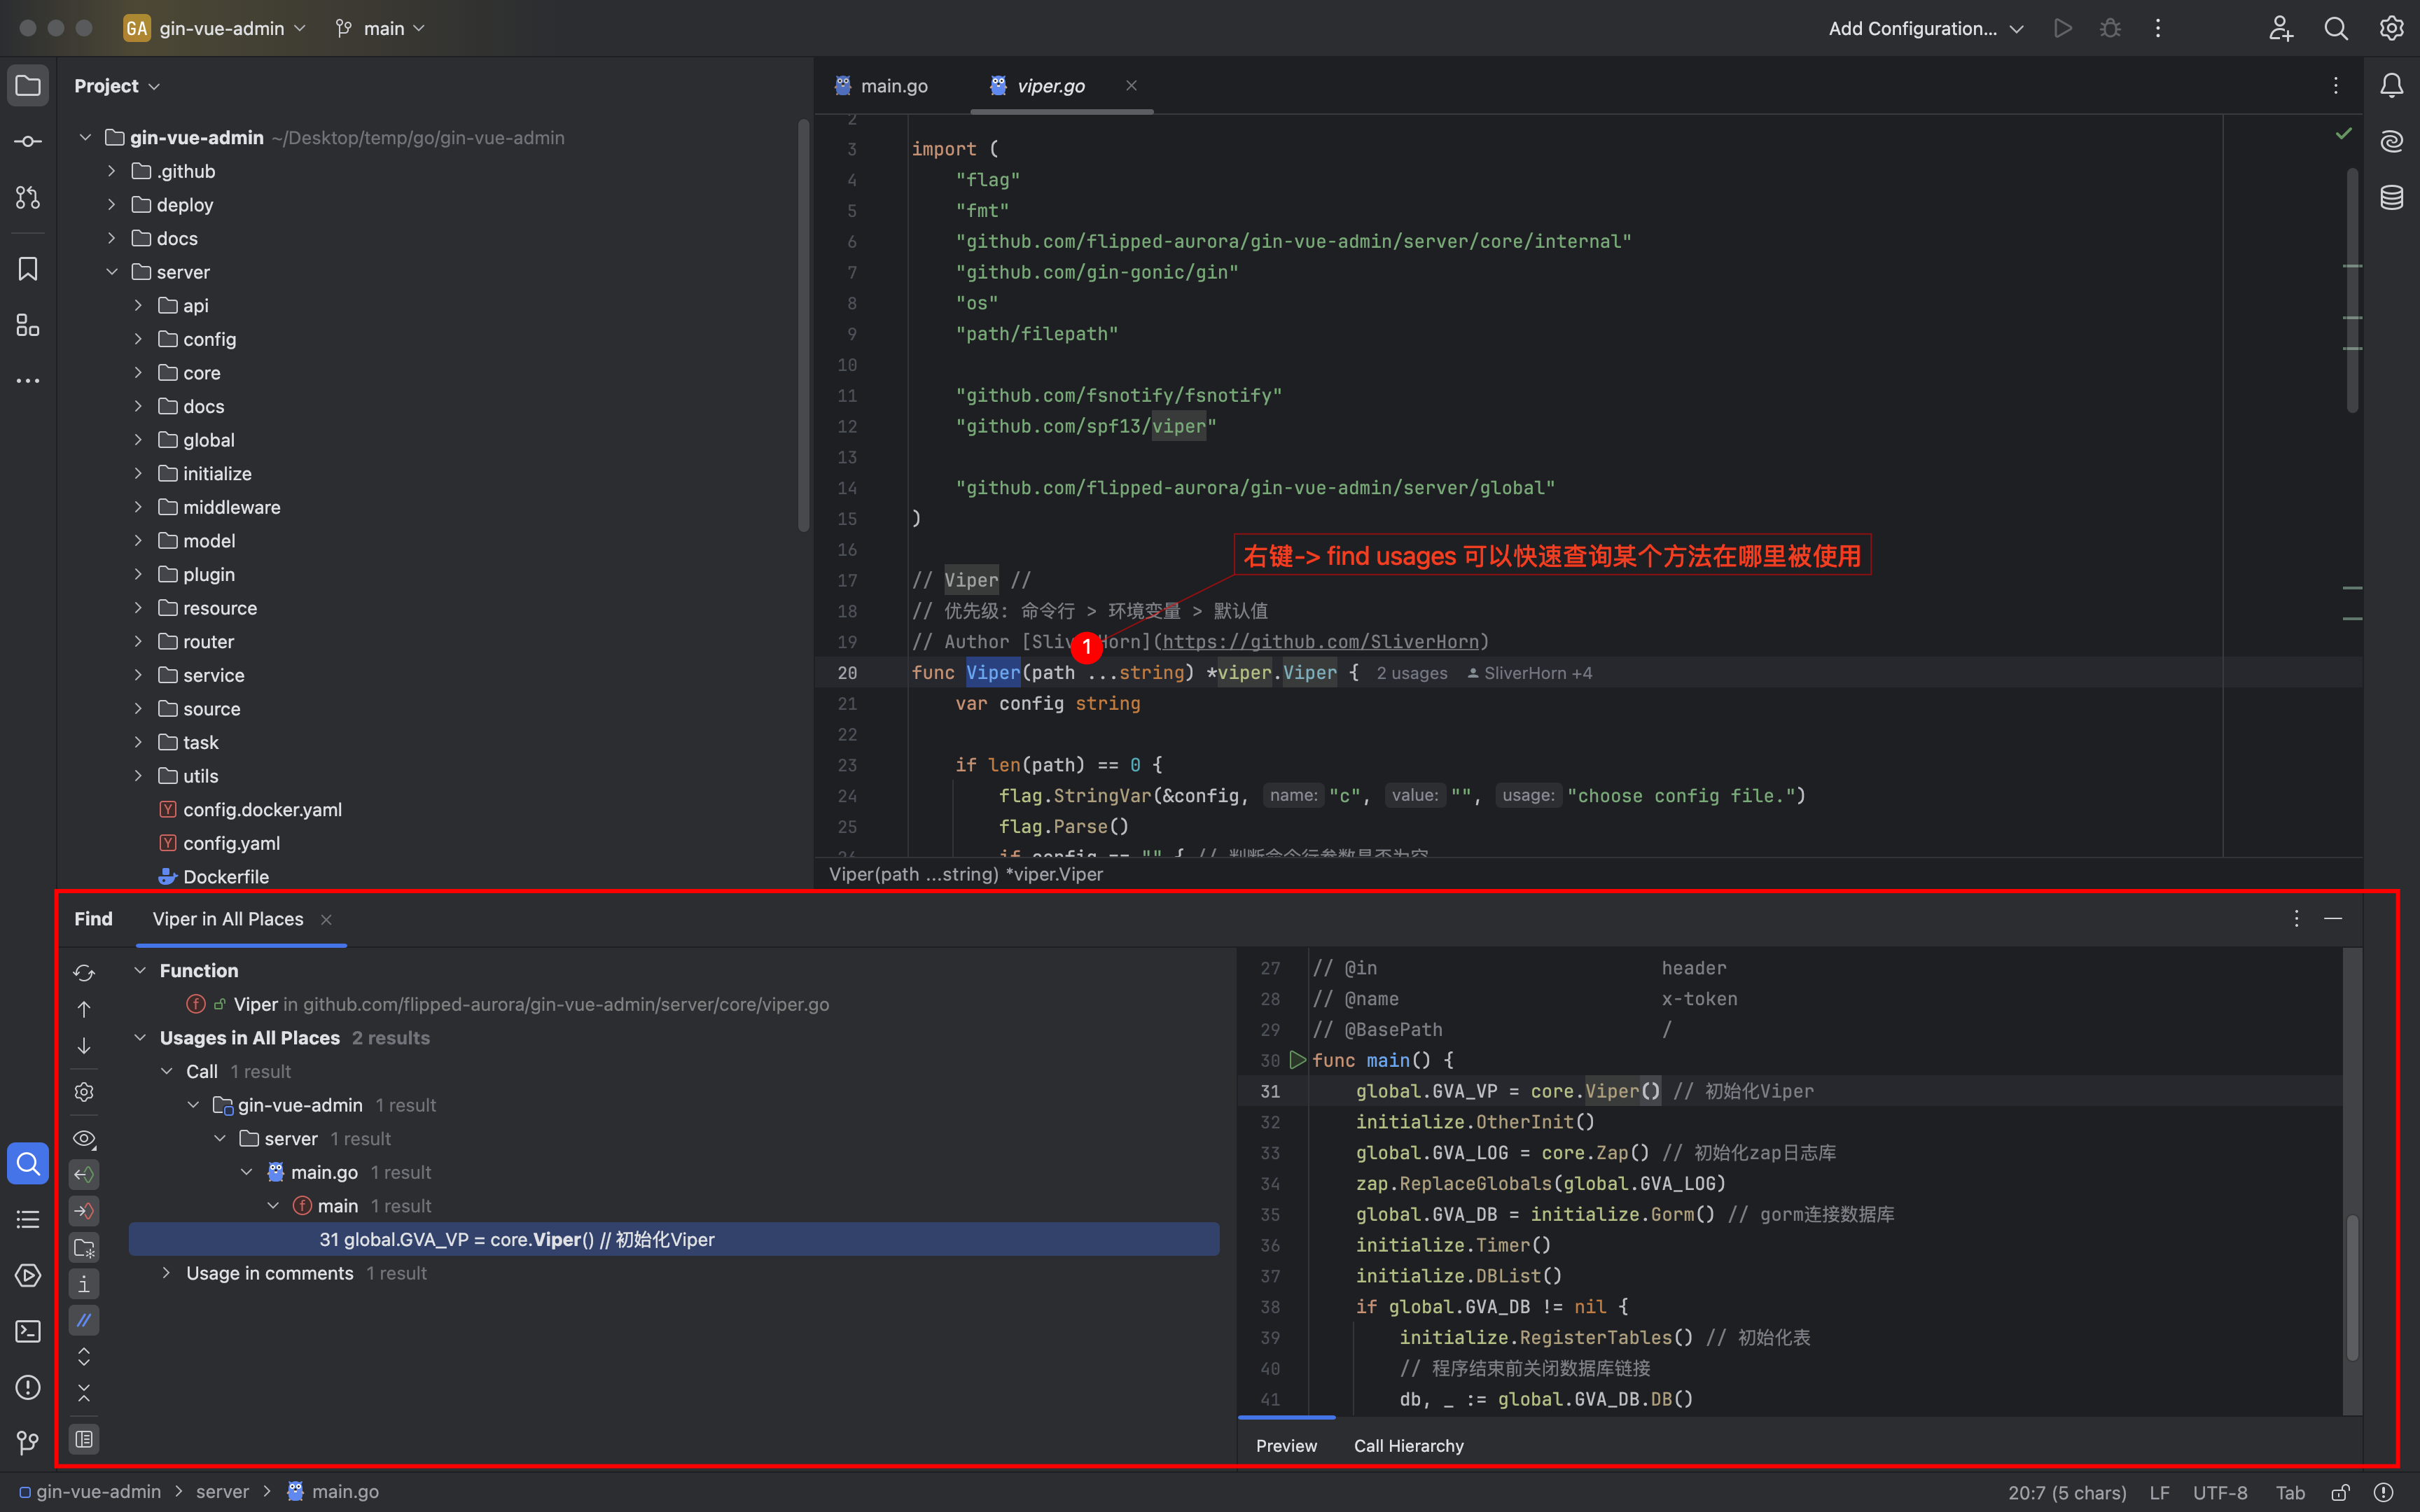Open SliverHorn GitHub link in comment
This screenshot has width=2420, height=1512.
1320,642
